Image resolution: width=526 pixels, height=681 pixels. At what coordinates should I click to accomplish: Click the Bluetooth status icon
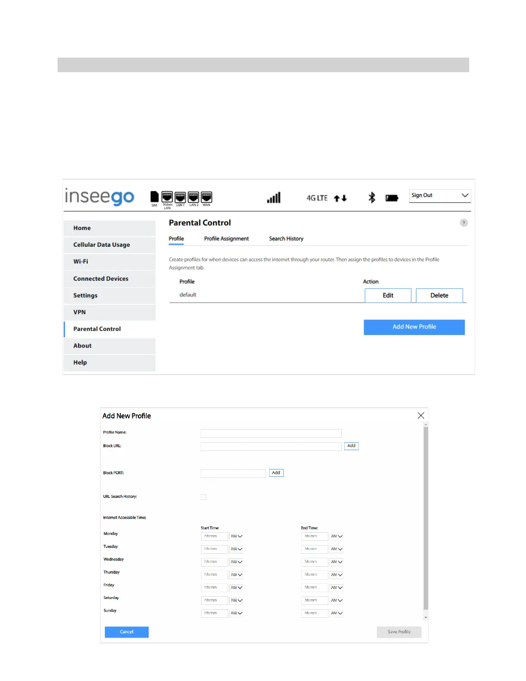372,198
